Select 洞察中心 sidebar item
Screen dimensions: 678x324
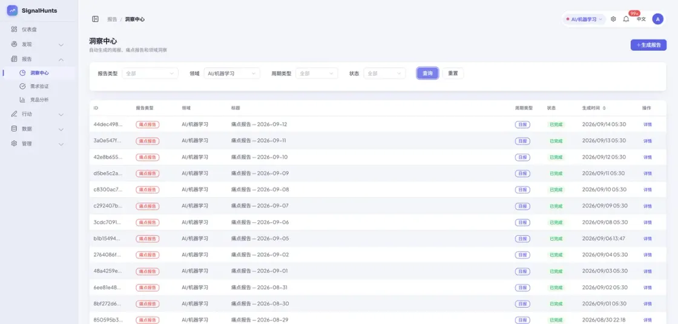pyautogui.click(x=39, y=73)
